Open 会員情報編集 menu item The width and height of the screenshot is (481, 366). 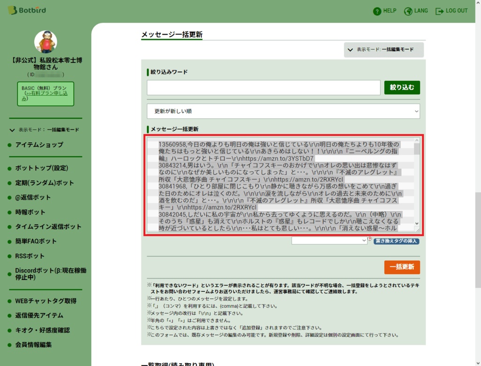pyautogui.click(x=33, y=345)
